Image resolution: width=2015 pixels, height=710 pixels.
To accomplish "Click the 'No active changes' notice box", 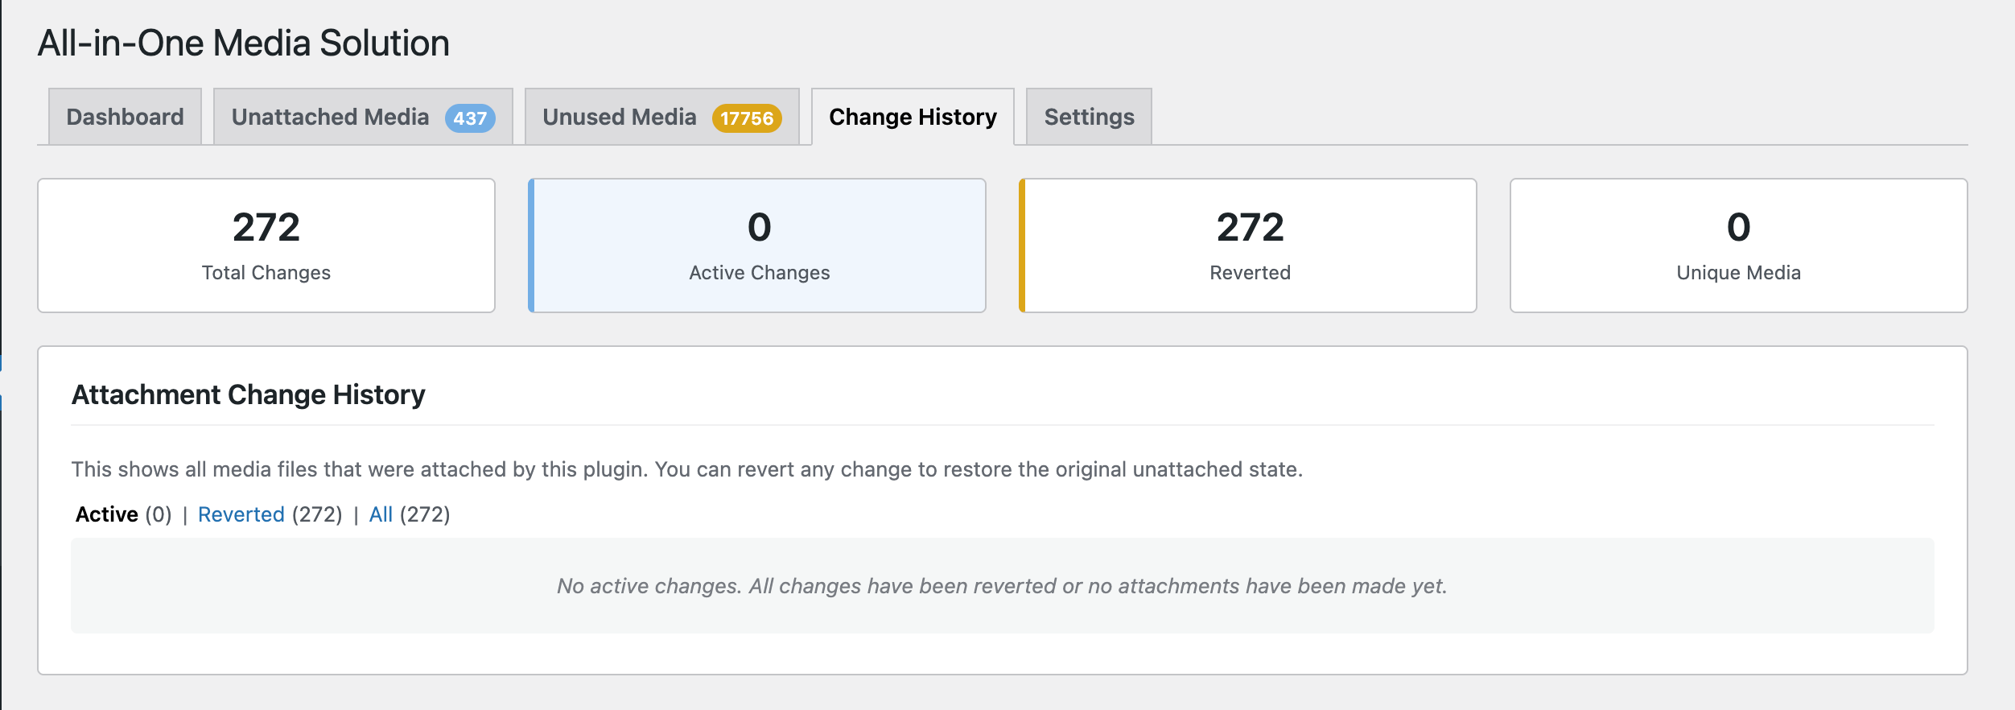I will (1002, 586).
